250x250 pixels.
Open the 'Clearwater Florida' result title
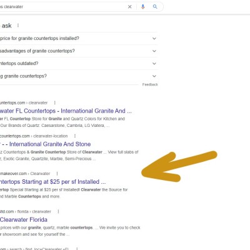click(x=24, y=219)
